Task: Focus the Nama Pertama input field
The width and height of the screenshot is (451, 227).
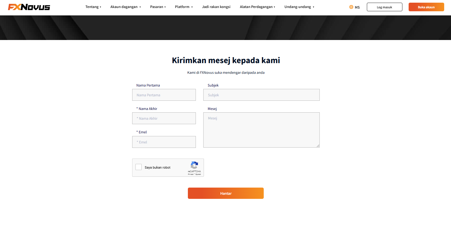Action: point(164,95)
